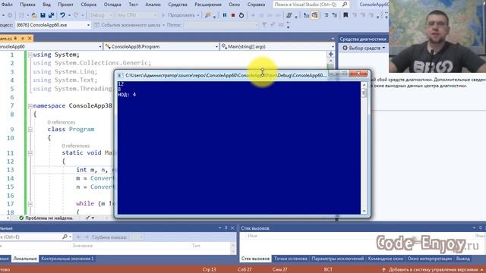Click the Средства диагностики panel title
486x273 pixels.
point(363,39)
